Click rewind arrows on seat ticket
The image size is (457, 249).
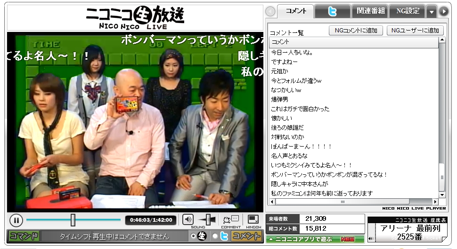click(370, 239)
